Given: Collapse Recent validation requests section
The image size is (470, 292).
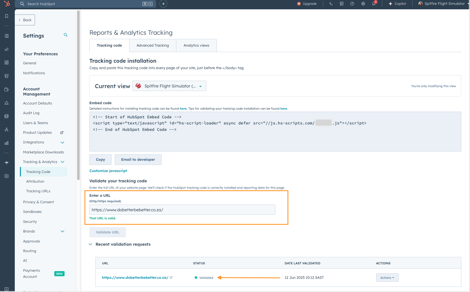Looking at the screenshot, I should coord(91,244).
